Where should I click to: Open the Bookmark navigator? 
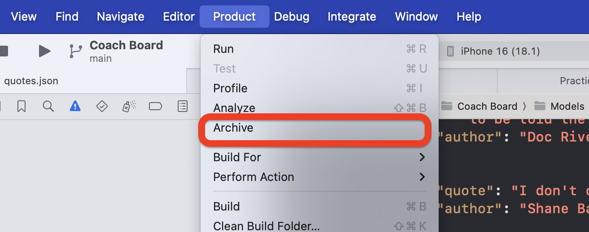click(x=21, y=106)
